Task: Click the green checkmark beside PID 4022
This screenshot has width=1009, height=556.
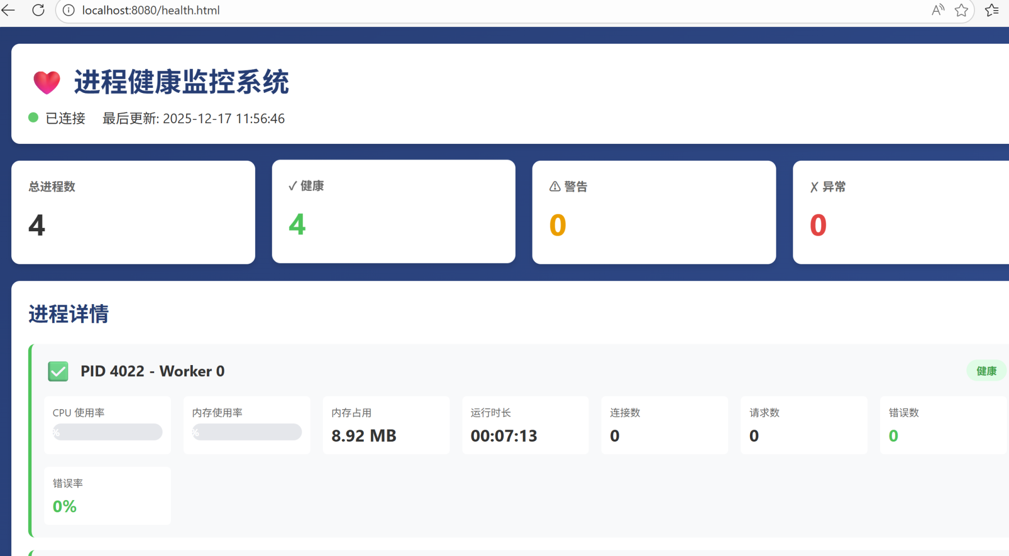Action: click(58, 371)
